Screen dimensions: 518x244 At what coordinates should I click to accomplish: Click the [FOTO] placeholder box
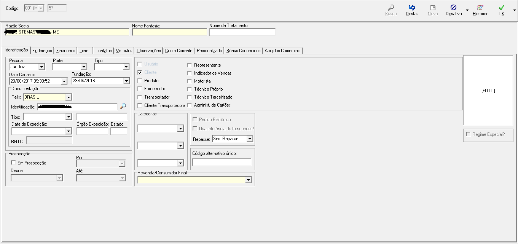(x=488, y=91)
